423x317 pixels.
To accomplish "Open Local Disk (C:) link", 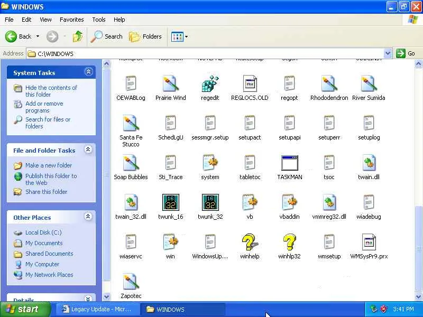I will [43, 232].
